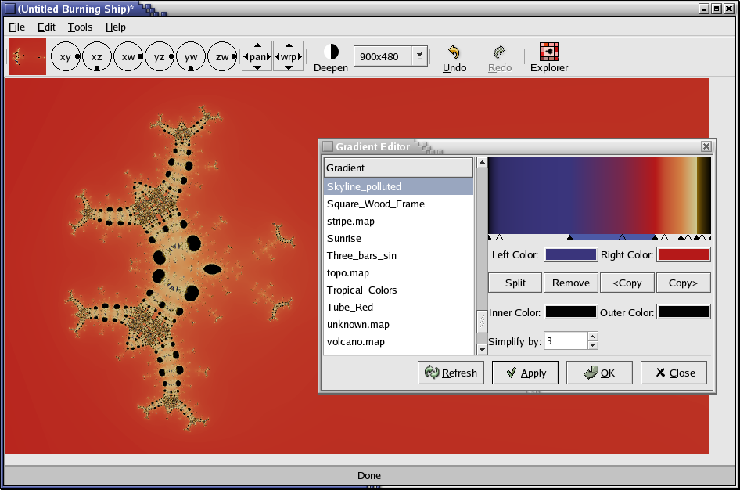The height and width of the screenshot is (490, 740).
Task: Click the yz plane rotation dial
Action: click(x=160, y=56)
